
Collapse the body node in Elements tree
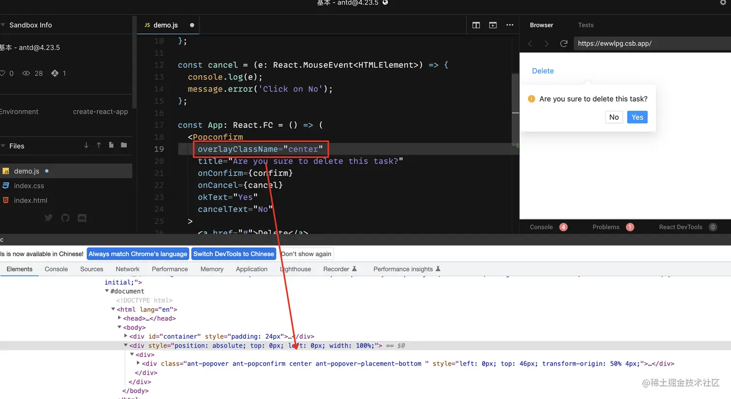pyautogui.click(x=119, y=327)
